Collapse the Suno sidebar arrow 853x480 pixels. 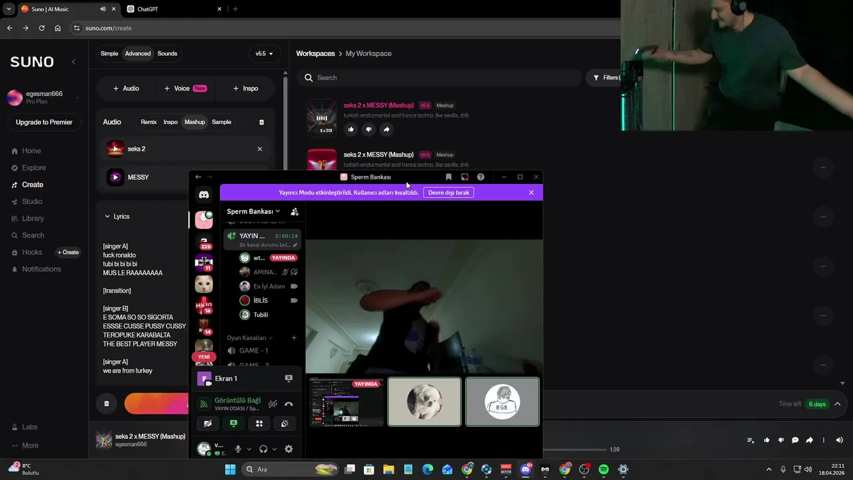point(73,62)
